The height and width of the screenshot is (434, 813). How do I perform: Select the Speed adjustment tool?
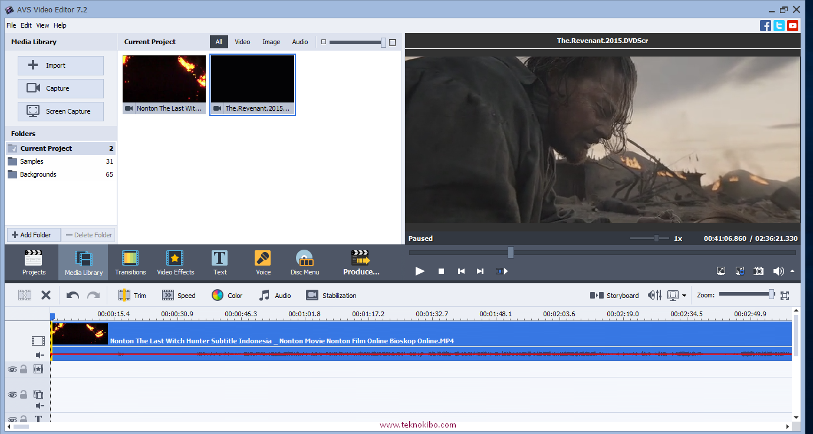click(x=179, y=294)
